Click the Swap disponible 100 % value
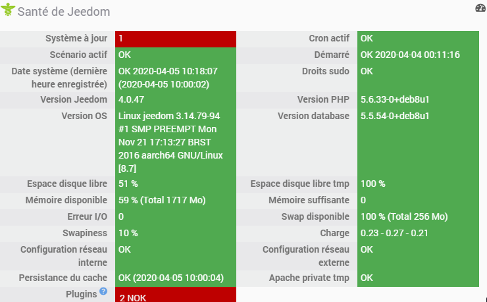Viewport: 487px width, 302px height. click(403, 216)
